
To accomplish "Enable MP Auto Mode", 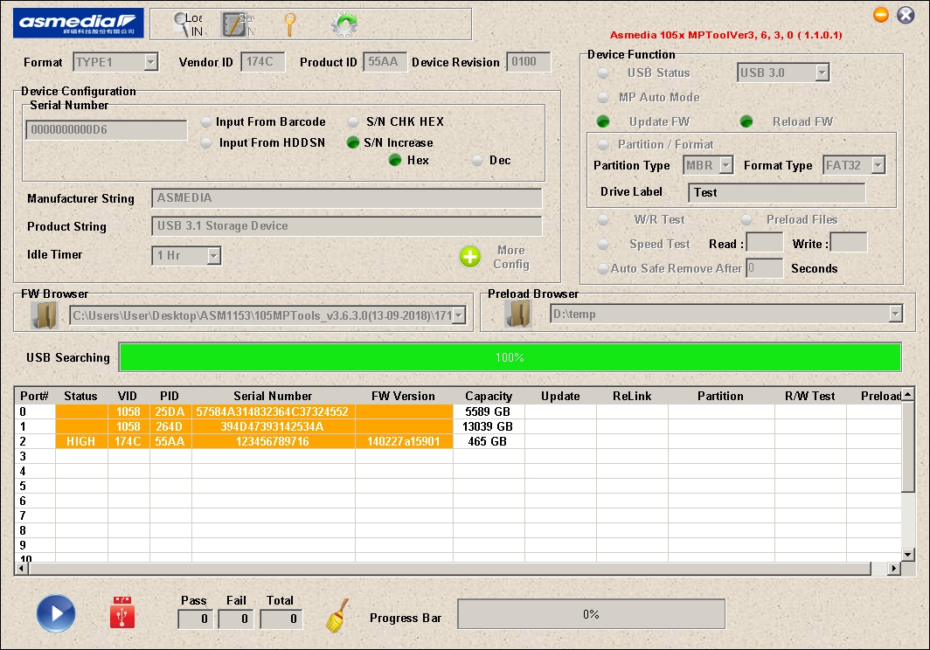I will tap(602, 97).
